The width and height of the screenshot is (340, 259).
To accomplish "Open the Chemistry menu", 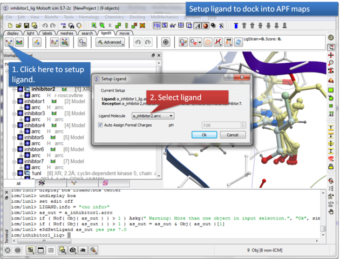I will coord(114,17).
